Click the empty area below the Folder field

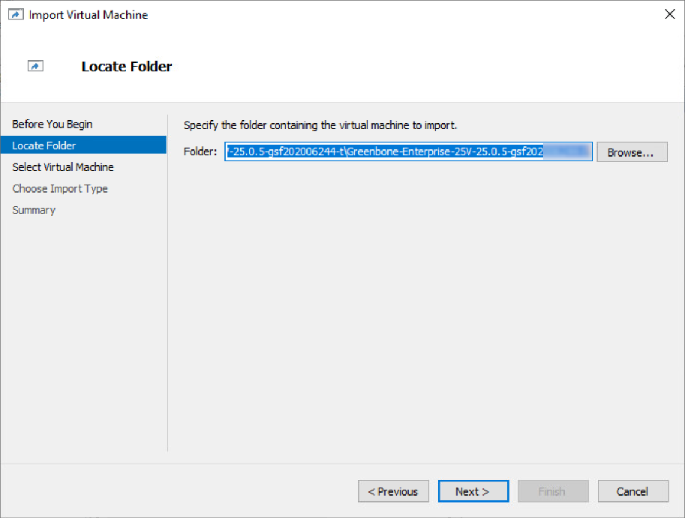pyautogui.click(x=426, y=306)
